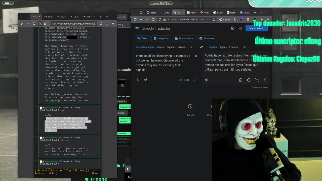Screen dimensions: 322x181
Task: Tick the checkbox on post No.67
Action: pos(41,161)
